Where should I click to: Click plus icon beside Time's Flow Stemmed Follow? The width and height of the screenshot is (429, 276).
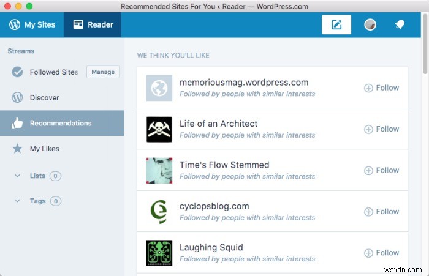click(368, 171)
